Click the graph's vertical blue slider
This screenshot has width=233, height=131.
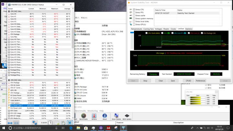(132, 33)
